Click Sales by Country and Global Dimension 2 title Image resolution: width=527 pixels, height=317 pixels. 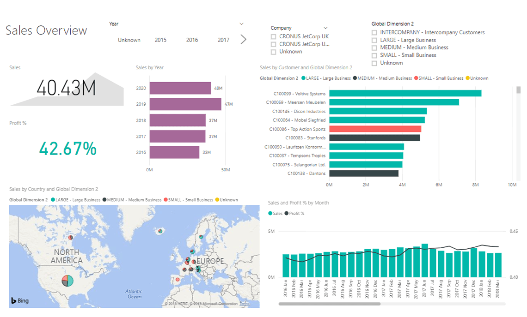54,189
